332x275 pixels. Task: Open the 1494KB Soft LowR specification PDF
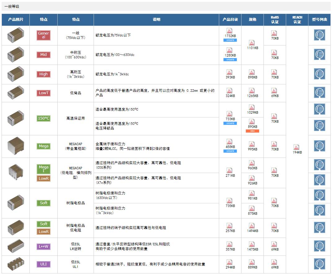point(252,226)
